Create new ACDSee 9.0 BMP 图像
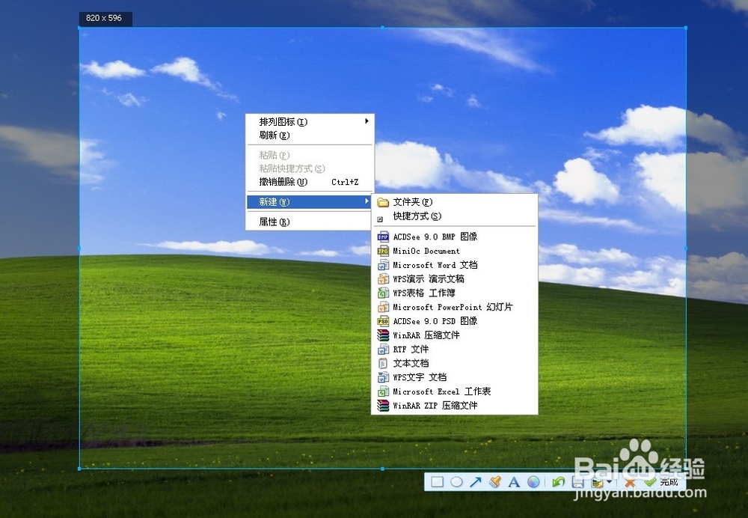The width and height of the screenshot is (748, 518). 454,237
